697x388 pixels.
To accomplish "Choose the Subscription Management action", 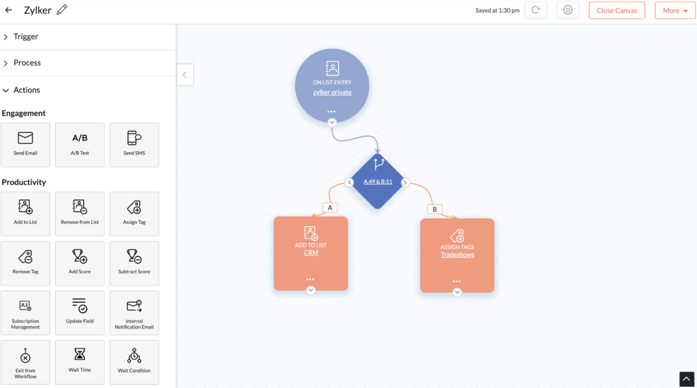I will coord(25,312).
